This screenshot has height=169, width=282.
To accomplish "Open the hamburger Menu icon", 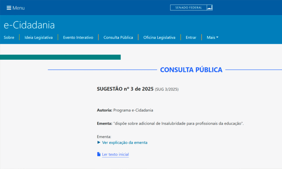I will point(9,8).
